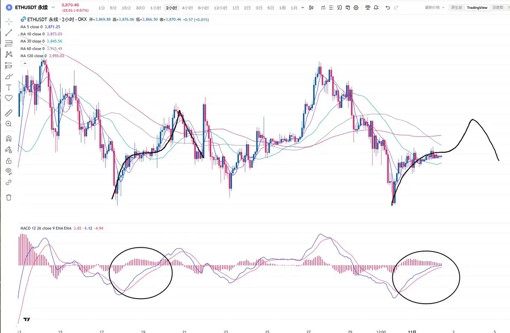This screenshot has height=333, width=510.
Task: Switch to 深度图 depth chart
Action: tap(497, 8)
